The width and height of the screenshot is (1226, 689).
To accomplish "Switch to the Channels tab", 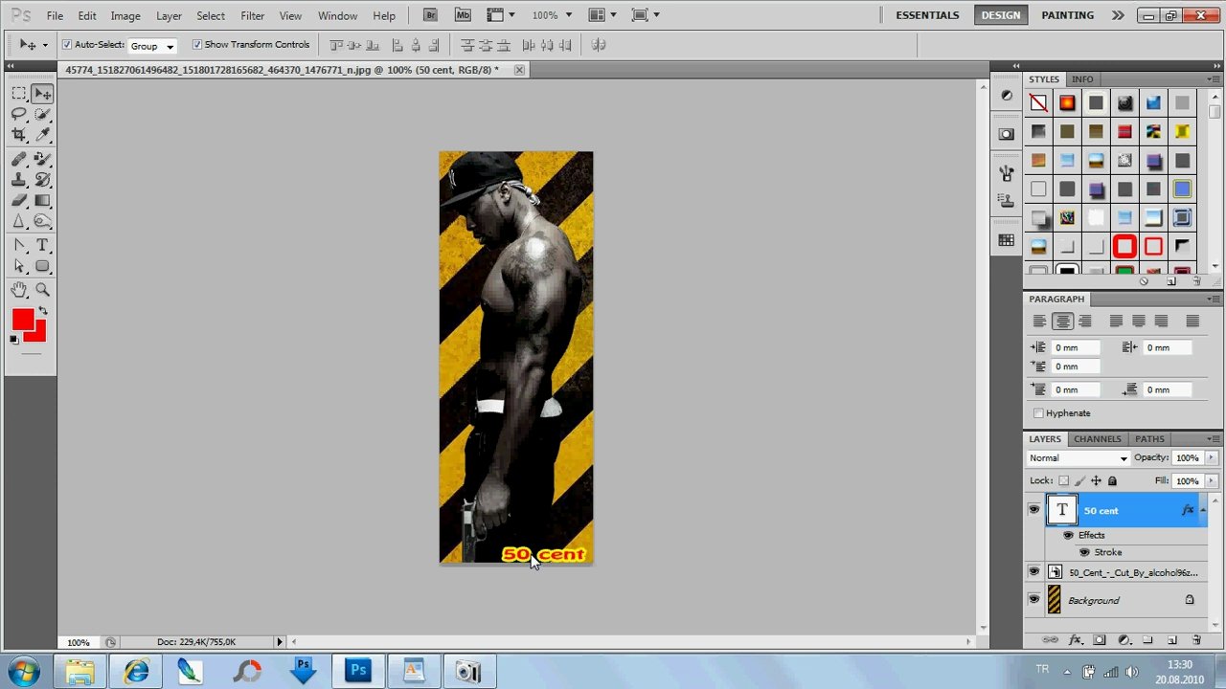I will pos(1097,439).
